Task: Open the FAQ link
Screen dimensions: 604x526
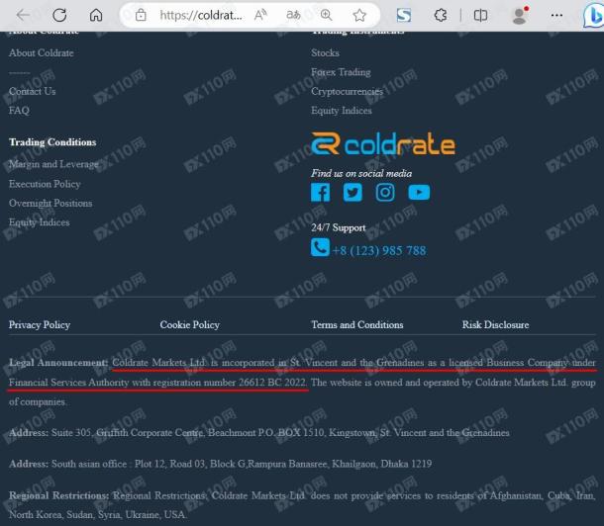Action: 19,111
